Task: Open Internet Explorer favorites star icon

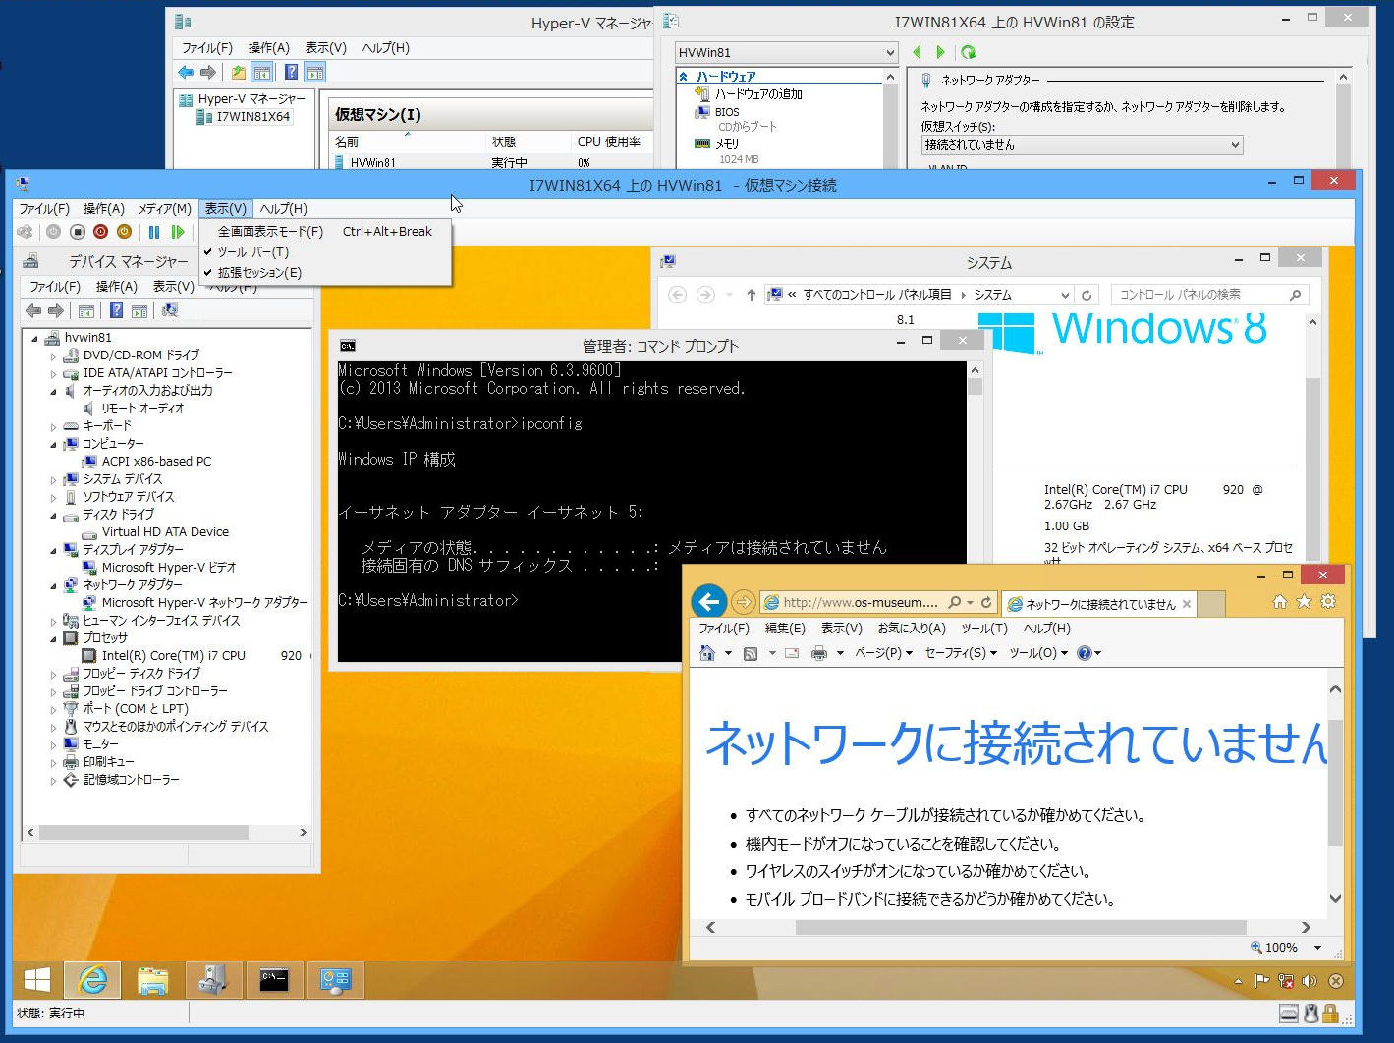Action: pos(1304,602)
